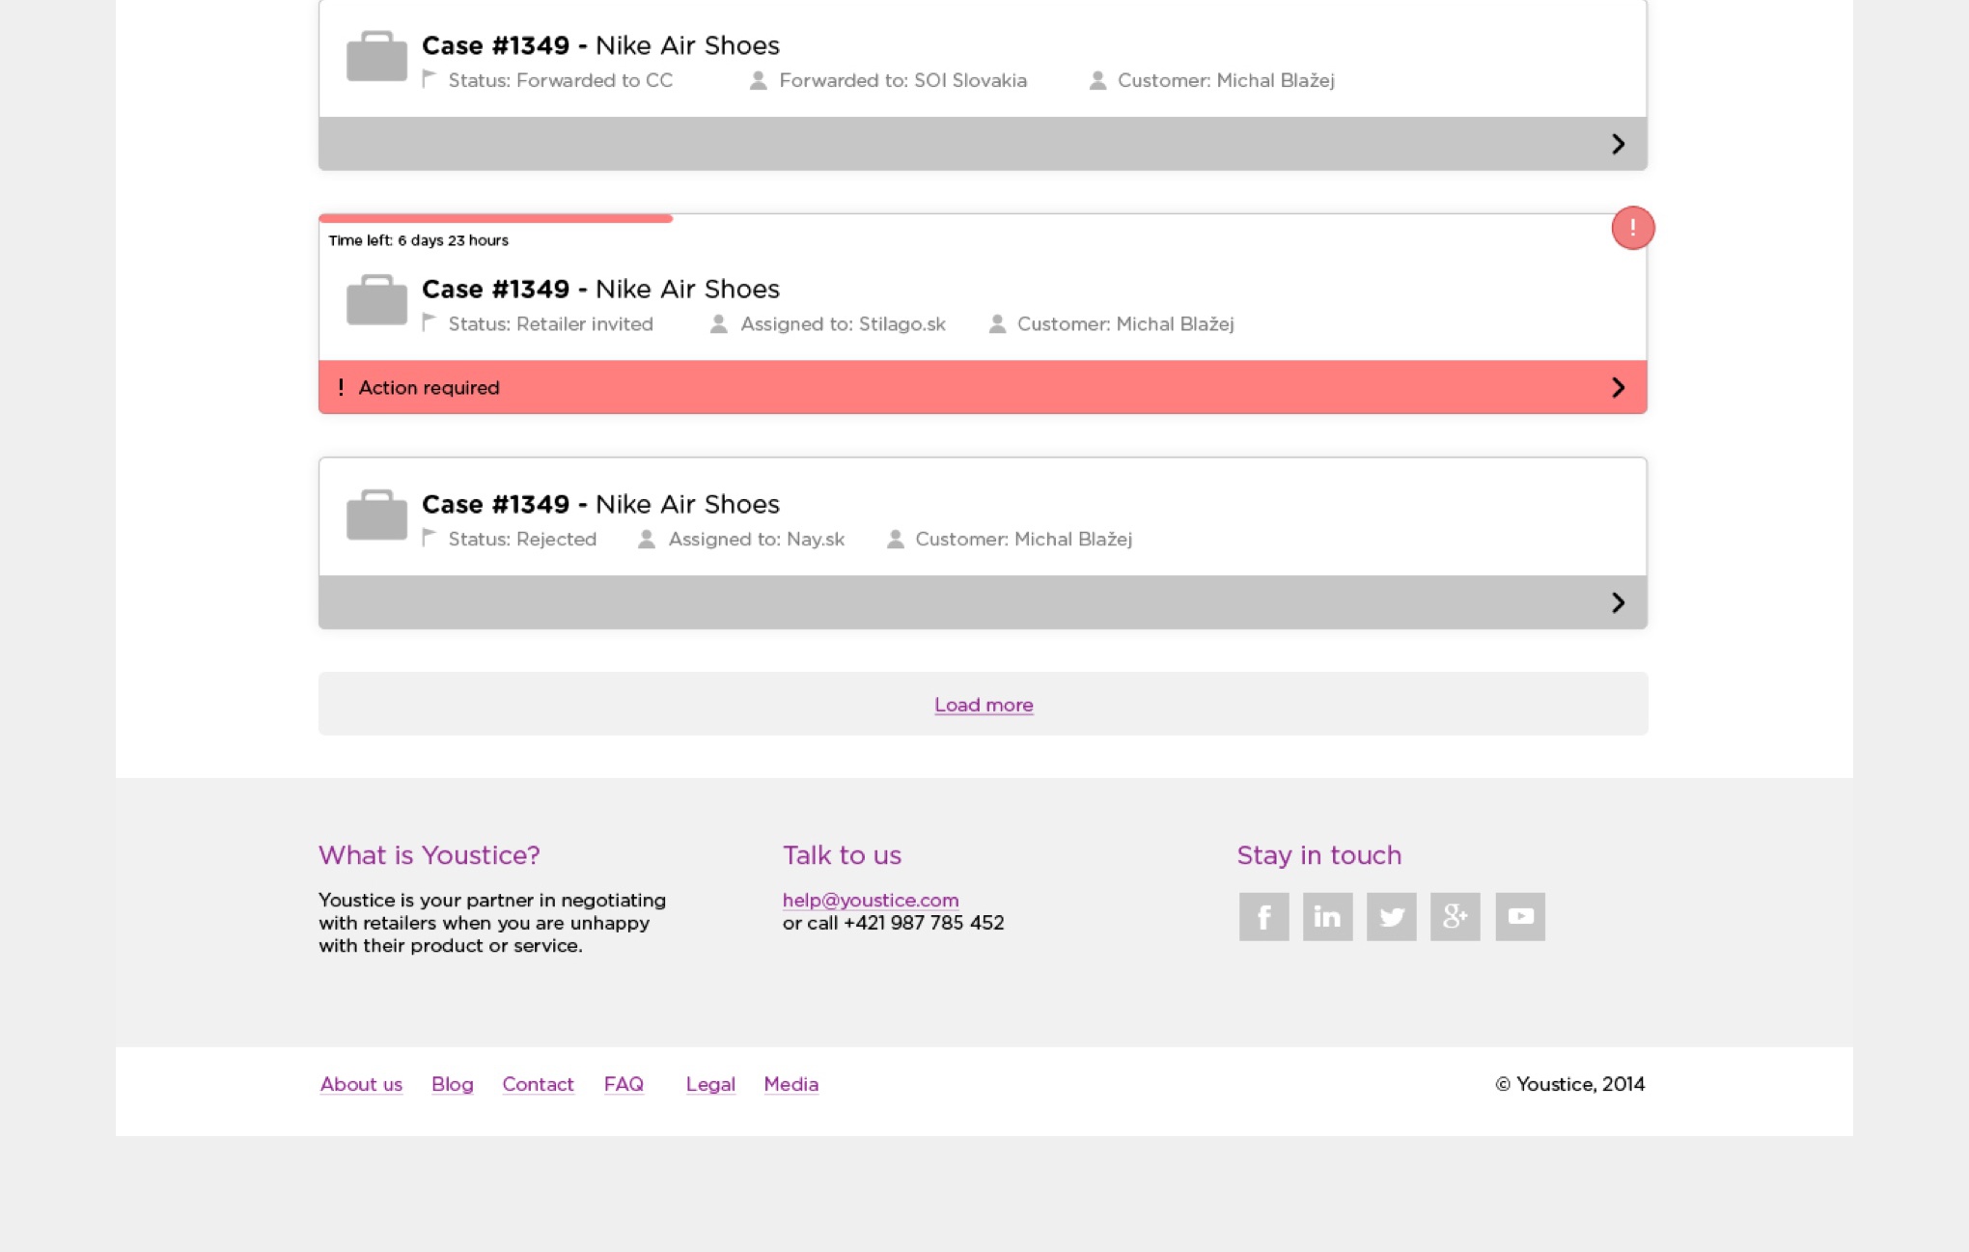Click the YouTube icon in footer
Viewport: 1969px width, 1252px height.
[1520, 916]
